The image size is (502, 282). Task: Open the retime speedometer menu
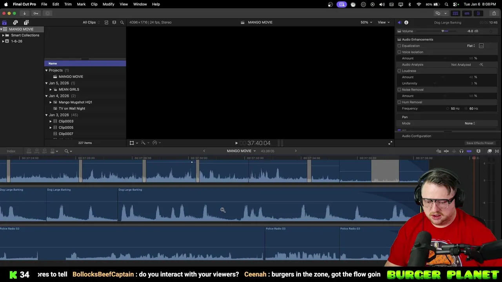coord(156,143)
